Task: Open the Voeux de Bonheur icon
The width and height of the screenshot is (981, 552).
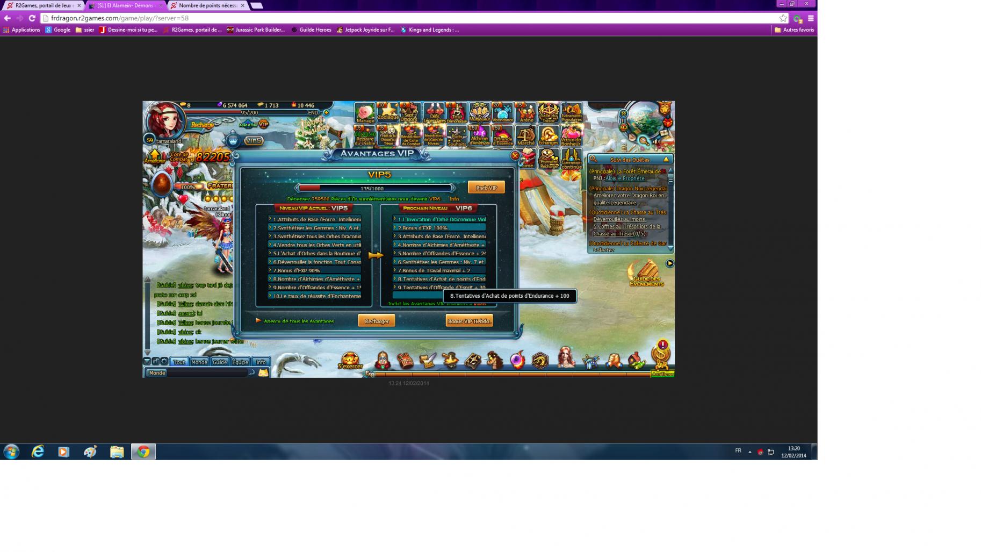Action: [x=571, y=136]
